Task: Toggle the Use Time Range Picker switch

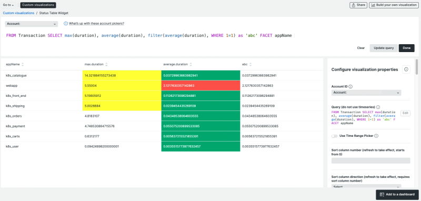Action: pos(335,136)
